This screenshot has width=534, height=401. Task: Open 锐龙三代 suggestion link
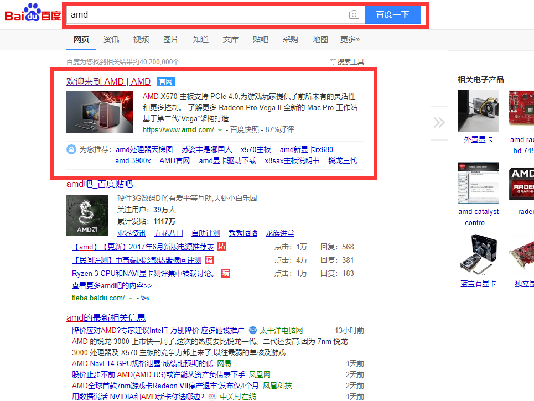click(343, 160)
